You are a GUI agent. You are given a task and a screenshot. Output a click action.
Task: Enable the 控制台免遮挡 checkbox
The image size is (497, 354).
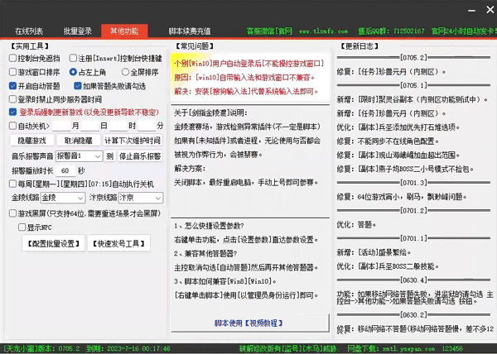pyautogui.click(x=14, y=59)
